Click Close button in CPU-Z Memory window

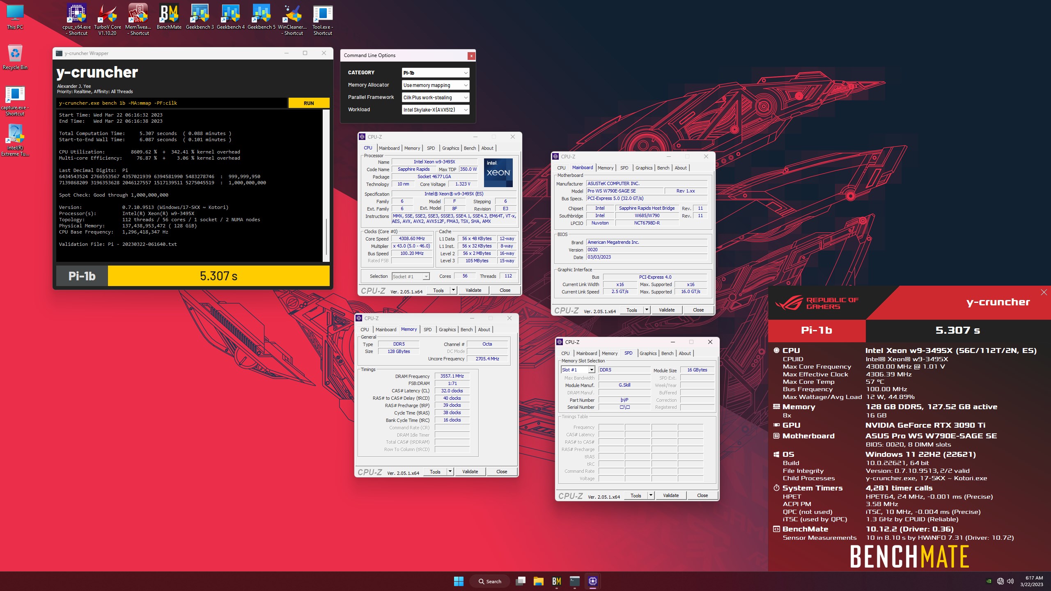[x=502, y=472]
